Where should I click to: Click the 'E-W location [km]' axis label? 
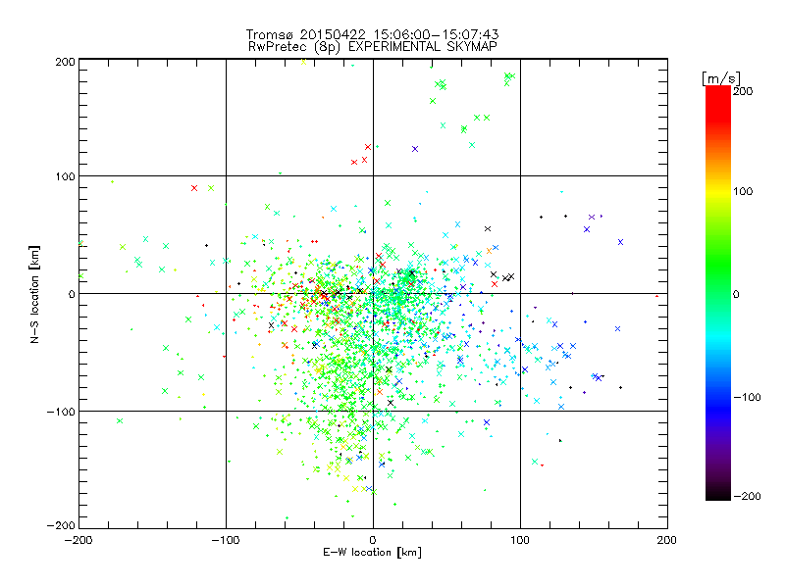pyautogui.click(x=373, y=553)
